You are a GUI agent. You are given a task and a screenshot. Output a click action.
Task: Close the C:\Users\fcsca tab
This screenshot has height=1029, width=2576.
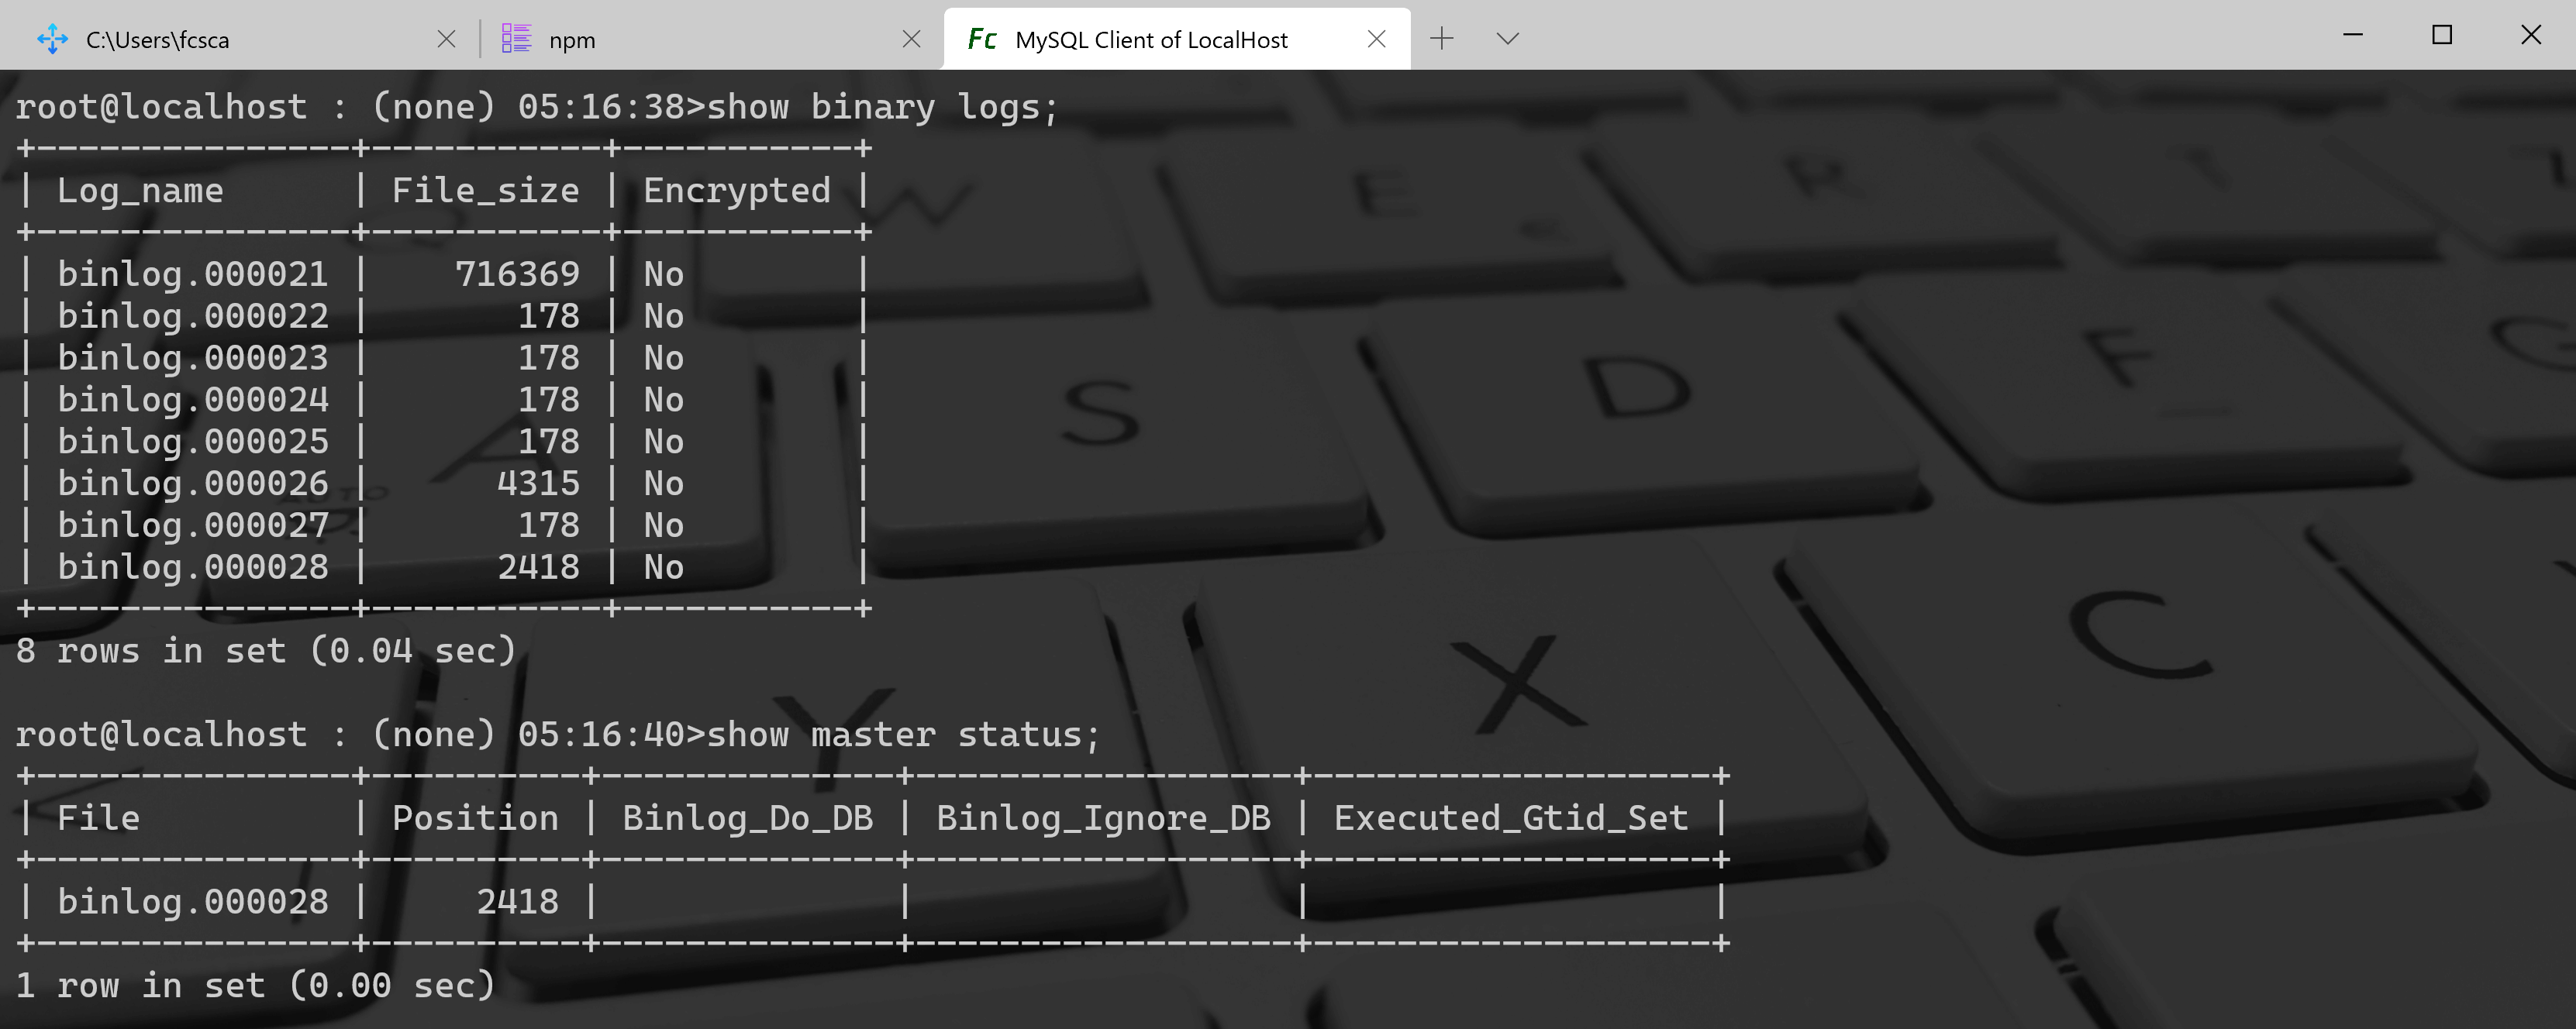(x=446, y=39)
